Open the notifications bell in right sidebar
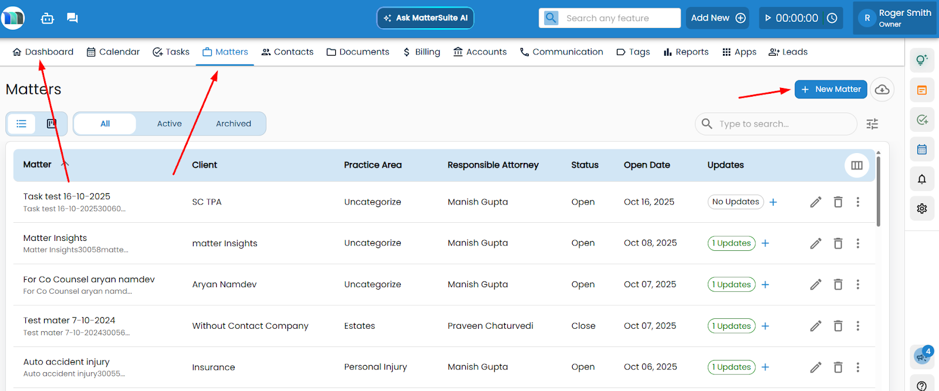This screenshot has height=391, width=939. (921, 179)
